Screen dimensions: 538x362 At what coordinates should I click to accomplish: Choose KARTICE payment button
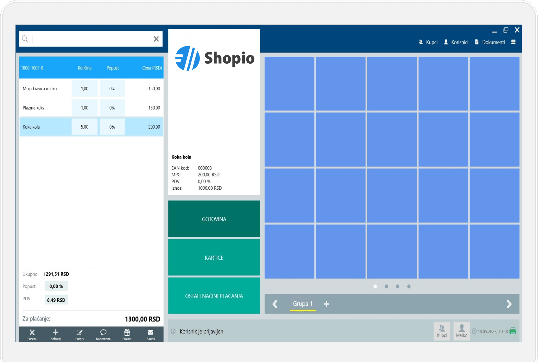coord(214,257)
